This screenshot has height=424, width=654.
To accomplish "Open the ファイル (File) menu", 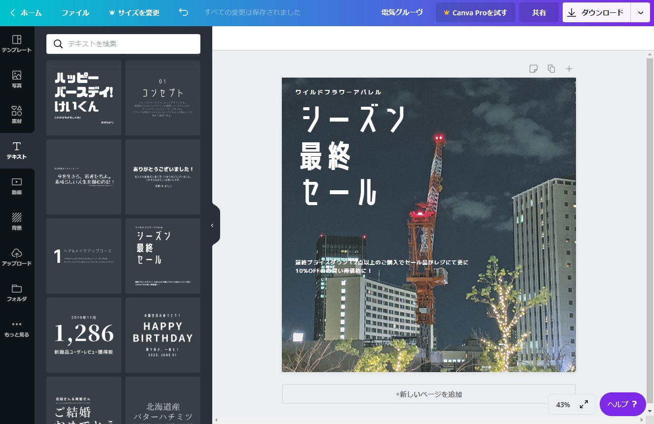I will (x=76, y=13).
